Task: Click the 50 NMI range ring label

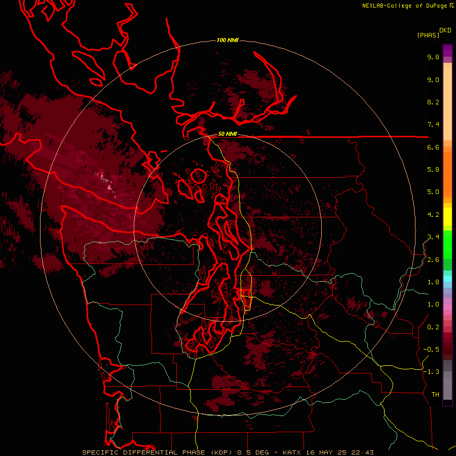Action: click(227, 134)
